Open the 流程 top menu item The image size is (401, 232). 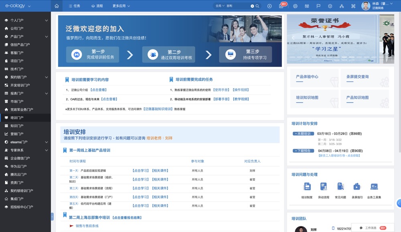coord(97,6)
